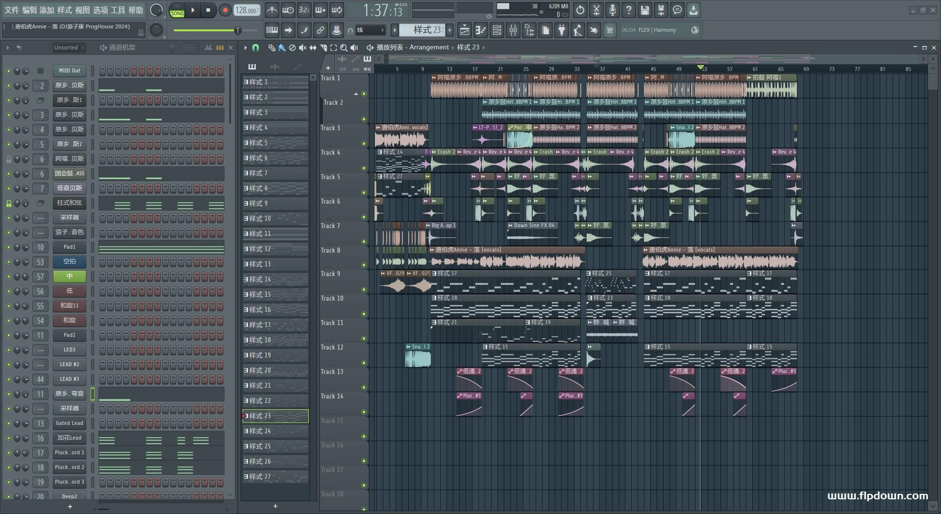Open the channel rack view icon
The height and width of the screenshot is (514, 941).
tap(496, 30)
